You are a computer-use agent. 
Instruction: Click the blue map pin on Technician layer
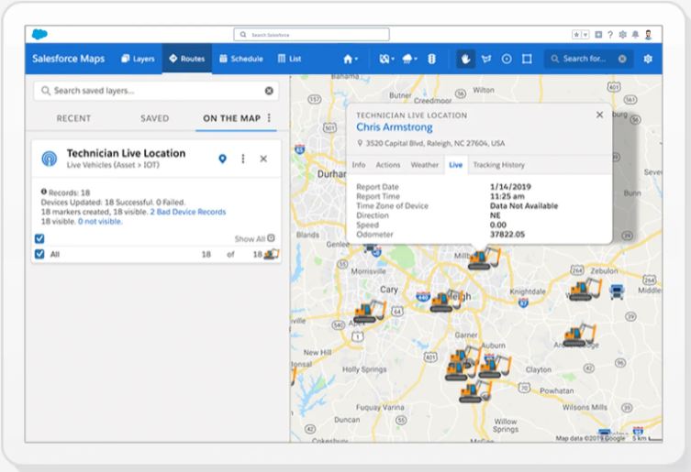pyautogui.click(x=221, y=159)
